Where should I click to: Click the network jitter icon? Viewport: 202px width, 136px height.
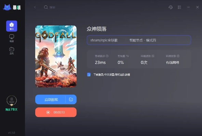coord(153,56)
